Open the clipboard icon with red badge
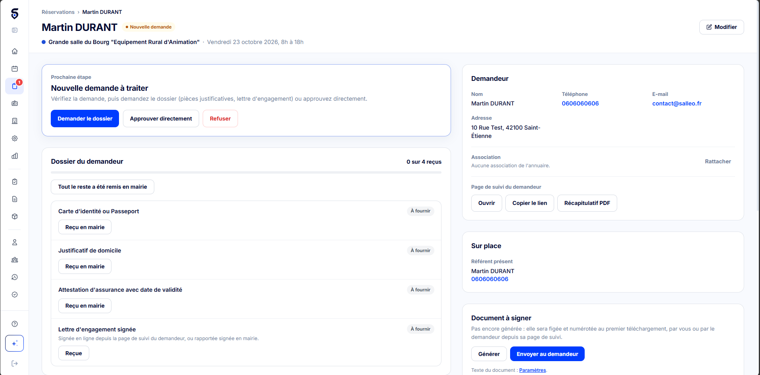 click(x=15, y=86)
